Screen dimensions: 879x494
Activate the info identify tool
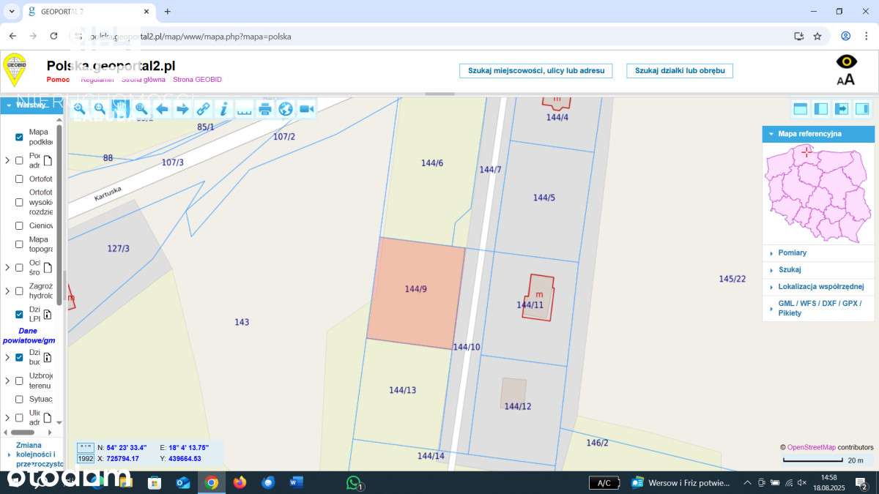pyautogui.click(x=223, y=109)
